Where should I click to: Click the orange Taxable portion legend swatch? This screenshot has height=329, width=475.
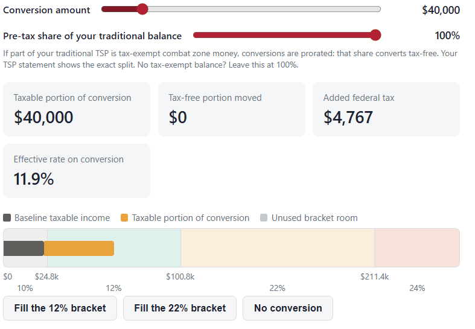(x=124, y=217)
